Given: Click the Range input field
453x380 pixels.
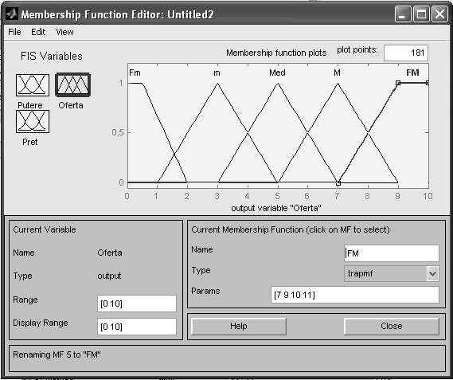Looking at the screenshot, I should click(x=137, y=304).
